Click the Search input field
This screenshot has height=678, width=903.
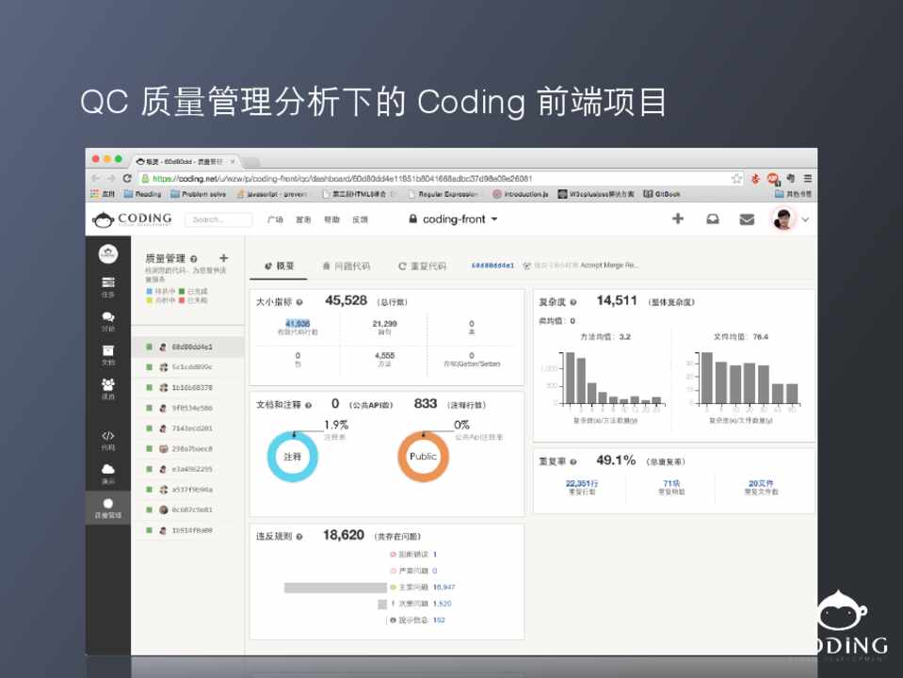219,219
